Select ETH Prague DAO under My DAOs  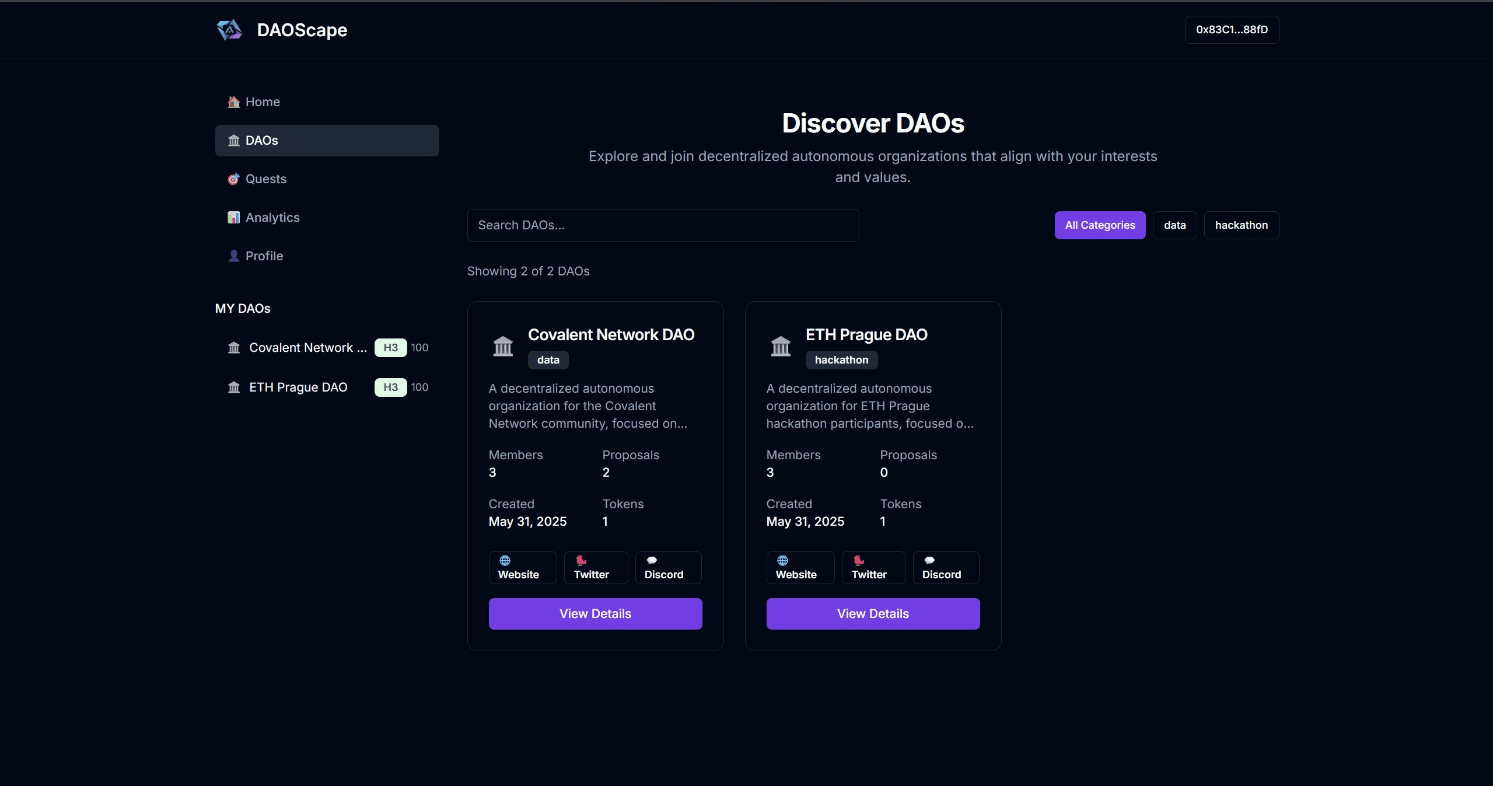[298, 387]
